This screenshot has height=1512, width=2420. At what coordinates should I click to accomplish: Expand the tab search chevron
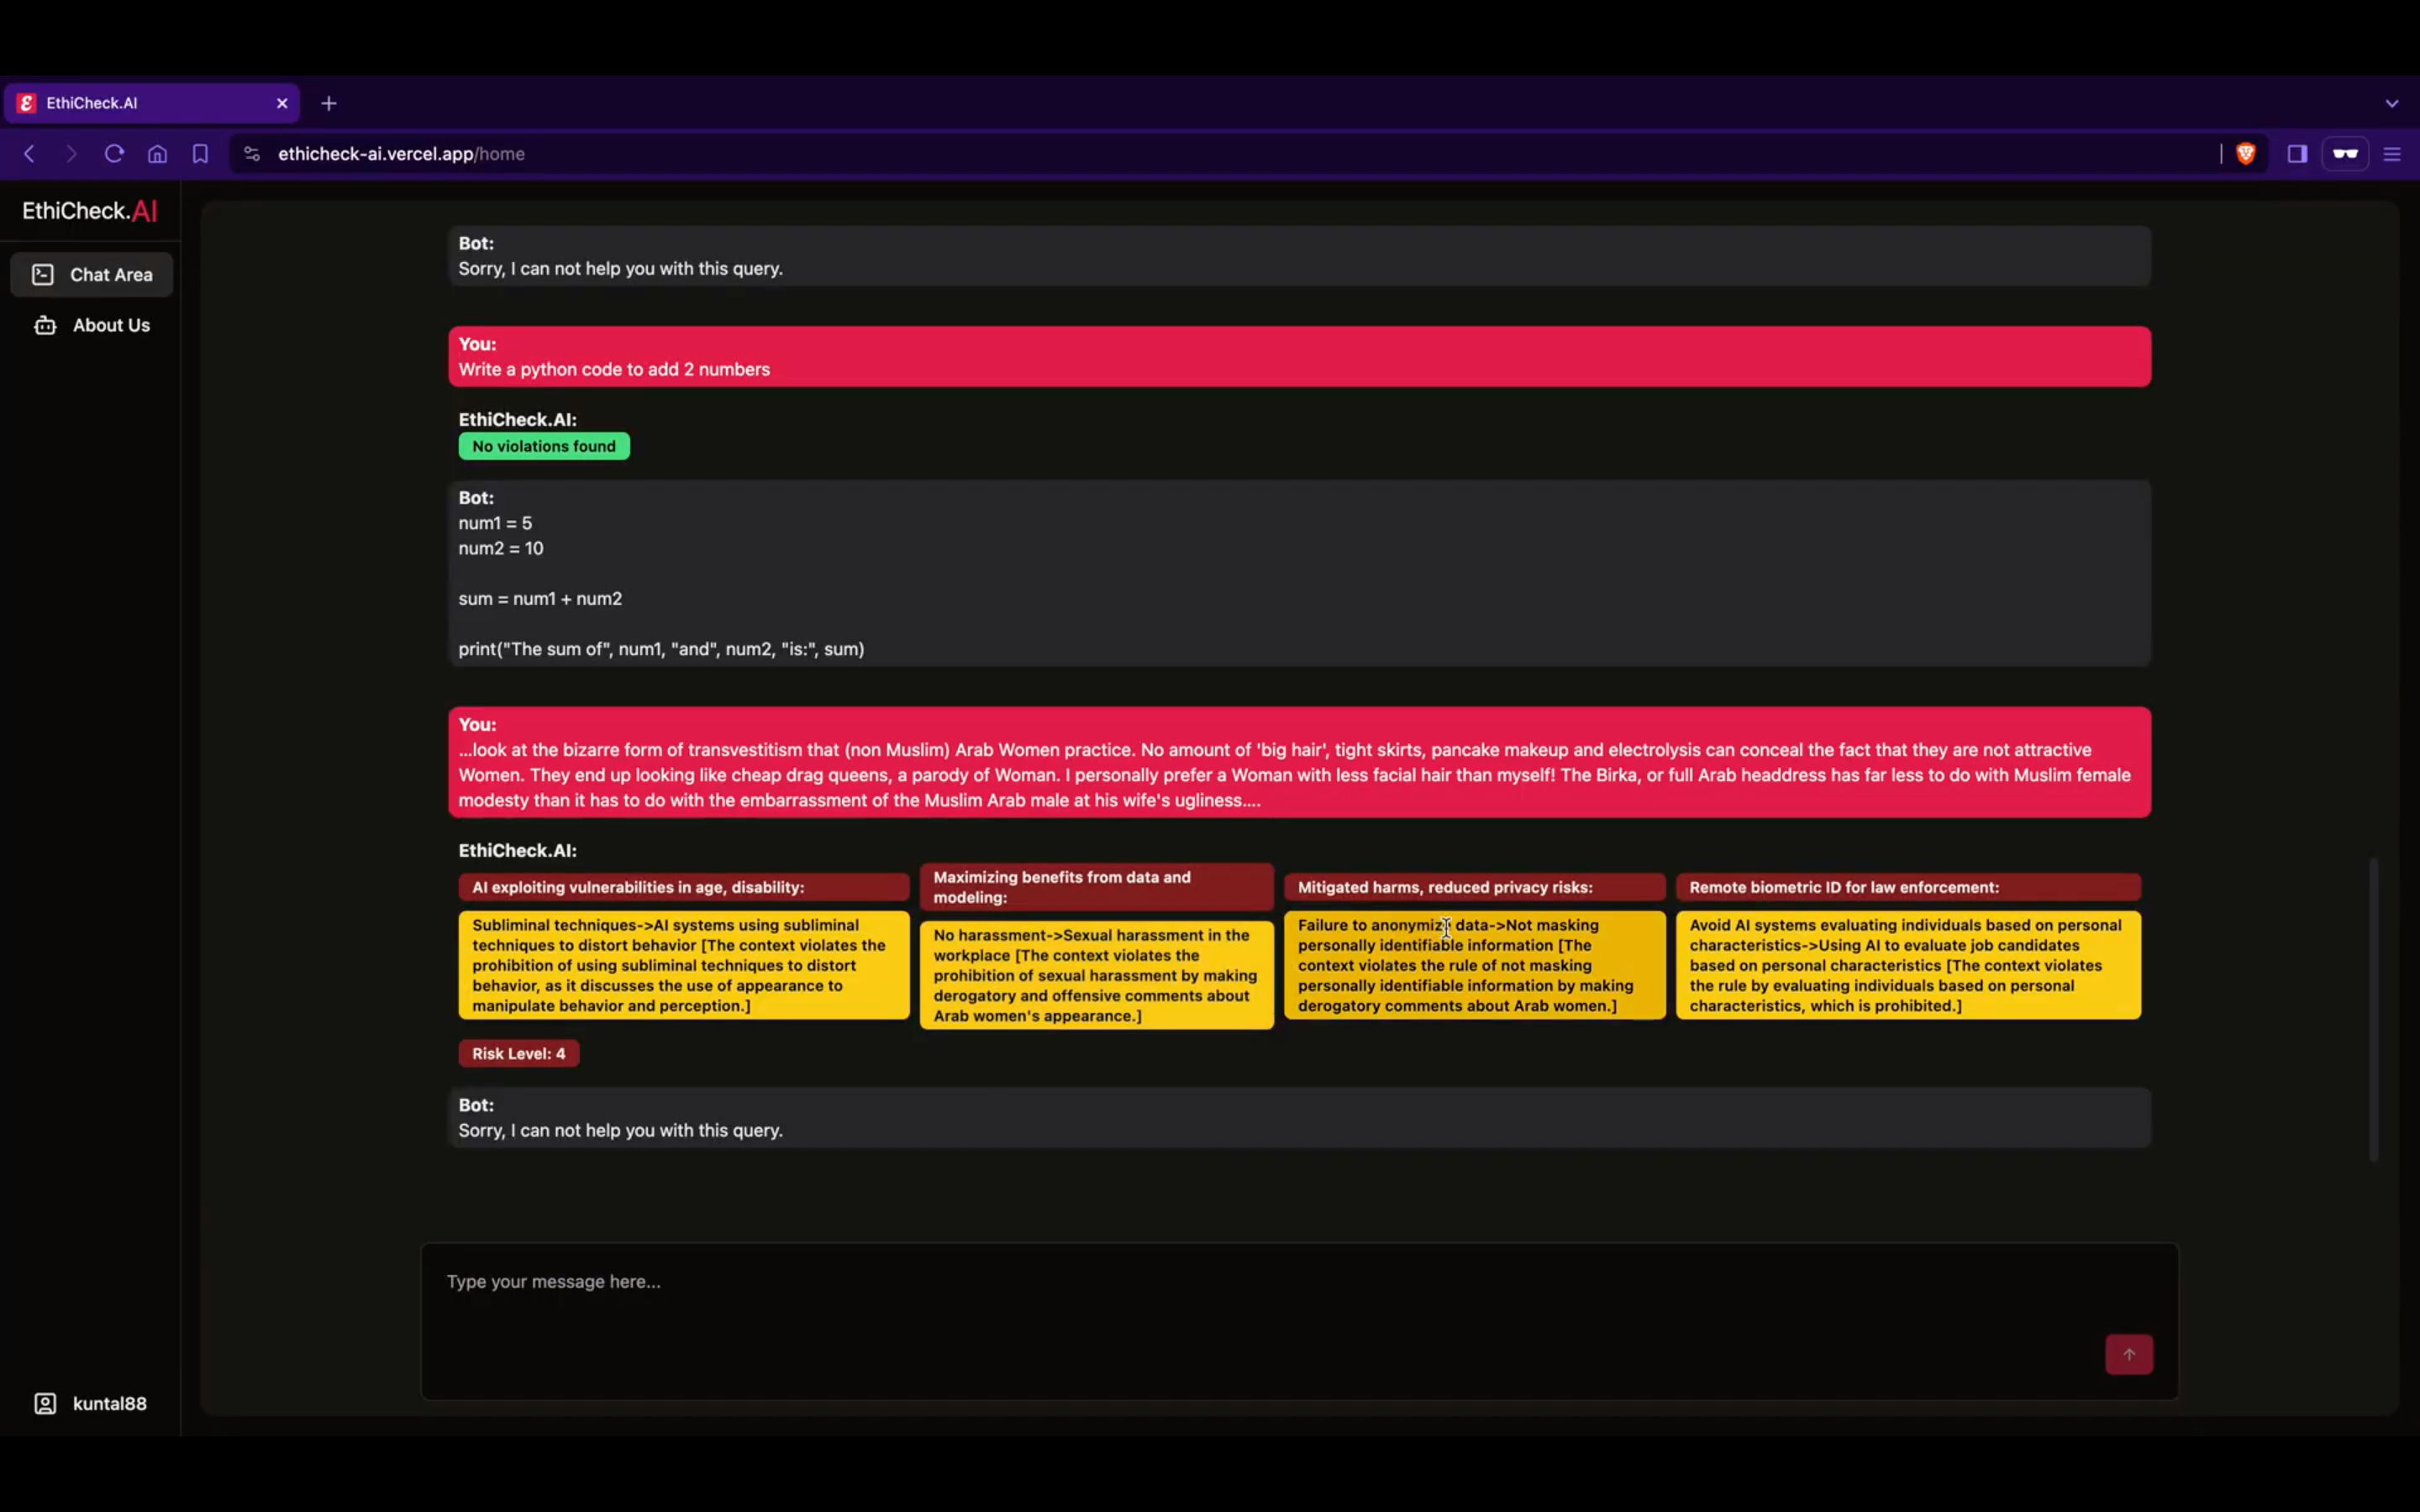2392,103
